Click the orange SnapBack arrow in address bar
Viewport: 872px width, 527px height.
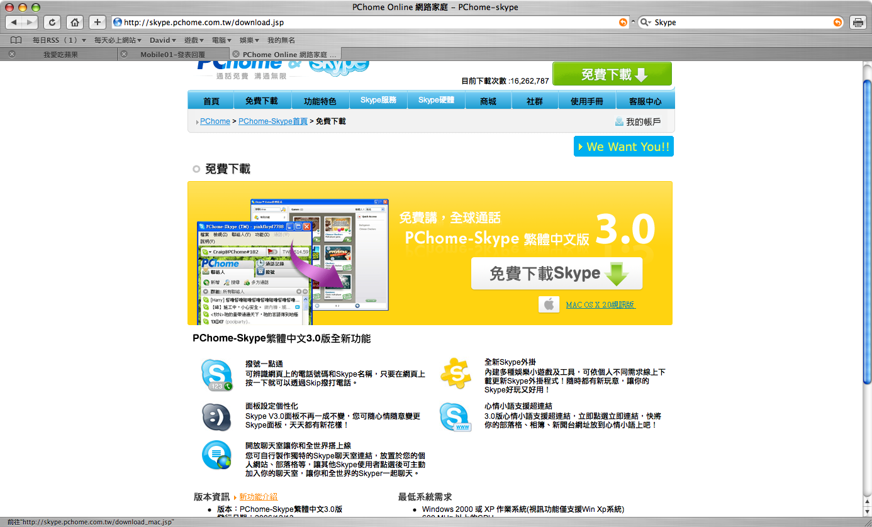pyautogui.click(x=623, y=22)
